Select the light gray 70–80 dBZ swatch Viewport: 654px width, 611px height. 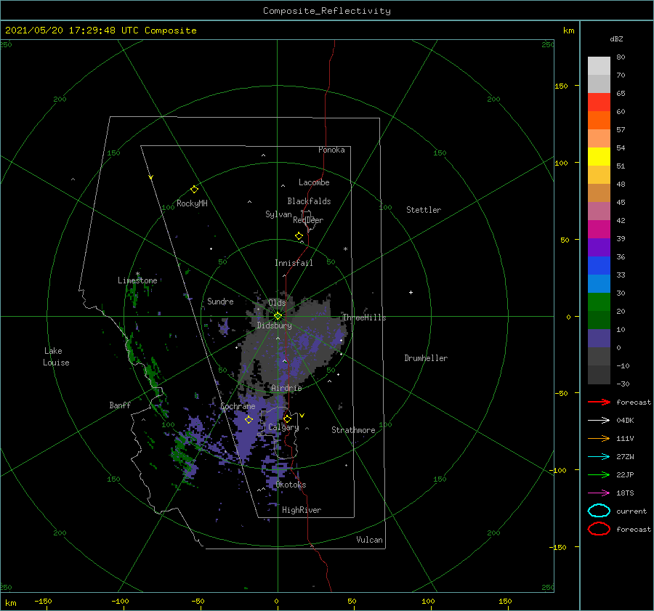coord(599,66)
